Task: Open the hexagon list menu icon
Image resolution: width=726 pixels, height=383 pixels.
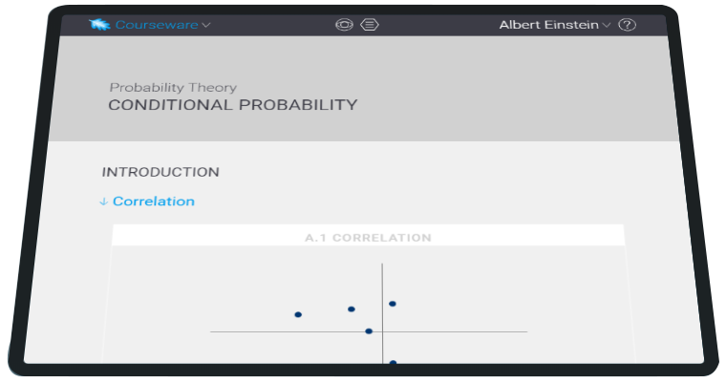Action: [370, 25]
